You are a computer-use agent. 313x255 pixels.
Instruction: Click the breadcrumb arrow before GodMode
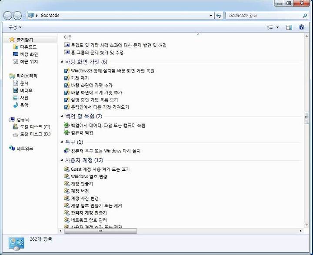(37, 16)
